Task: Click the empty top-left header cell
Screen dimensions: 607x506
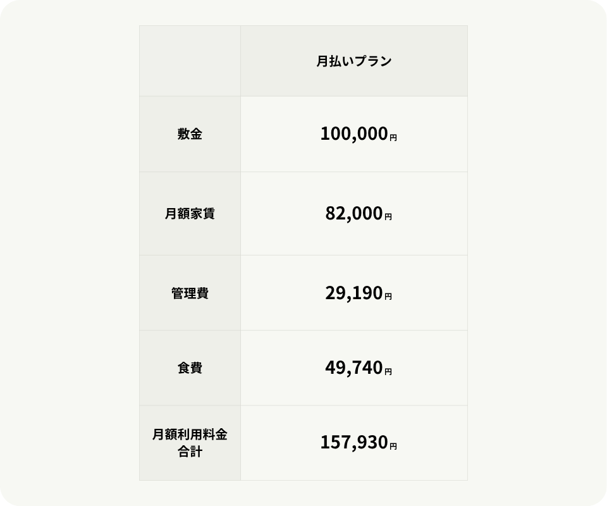Action: point(190,61)
